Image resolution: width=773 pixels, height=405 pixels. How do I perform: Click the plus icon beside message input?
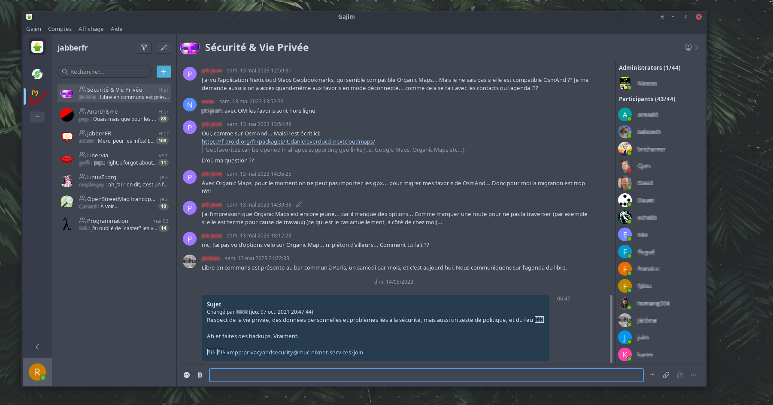(652, 375)
